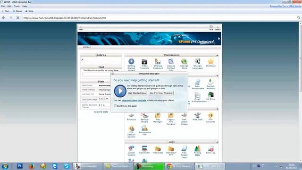Close the Welcome New User dialog

pos(113,74)
